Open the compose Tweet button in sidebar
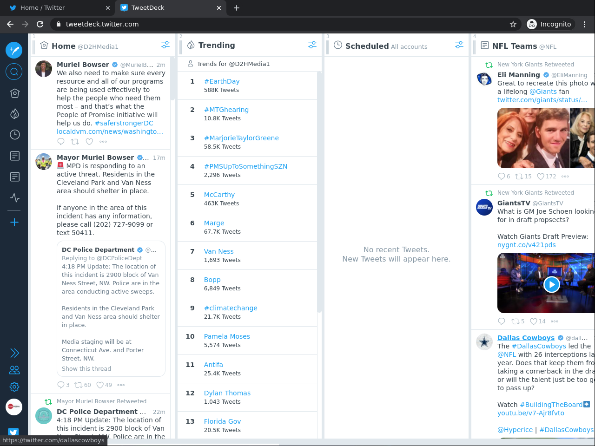Viewport: 595px width, 446px height. 14,50
